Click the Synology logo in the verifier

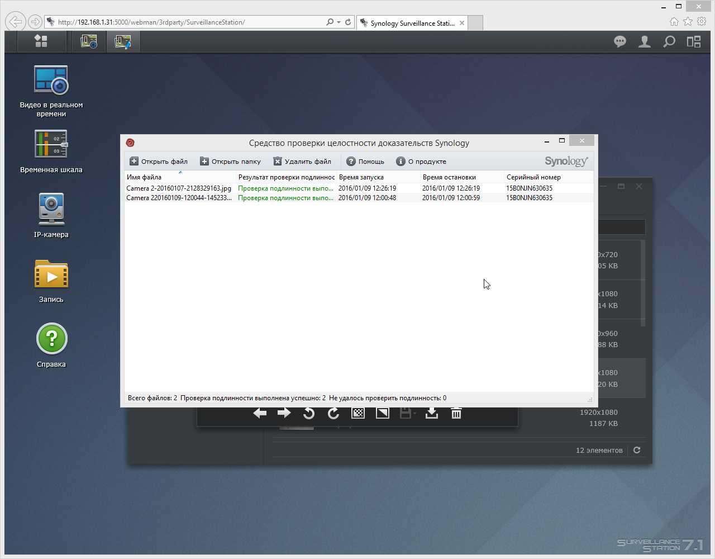coord(566,162)
